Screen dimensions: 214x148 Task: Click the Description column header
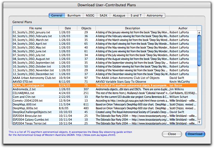tap(132, 28)
